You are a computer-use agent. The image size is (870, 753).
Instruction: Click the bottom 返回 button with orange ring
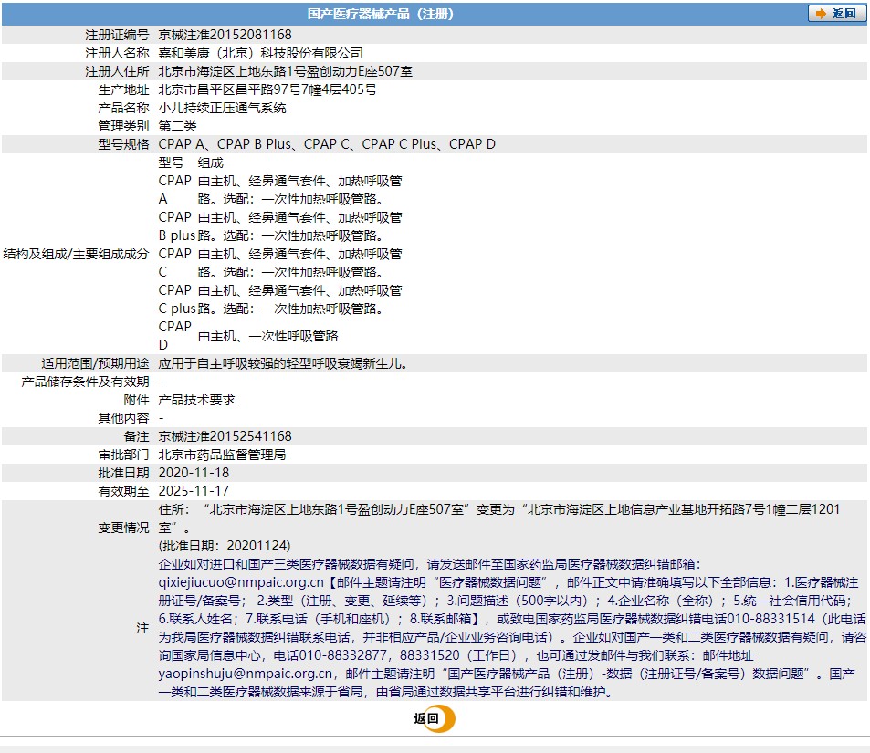click(x=435, y=718)
